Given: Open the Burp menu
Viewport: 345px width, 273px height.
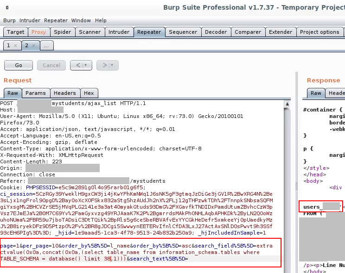Looking at the screenshot, I should pos(9,20).
